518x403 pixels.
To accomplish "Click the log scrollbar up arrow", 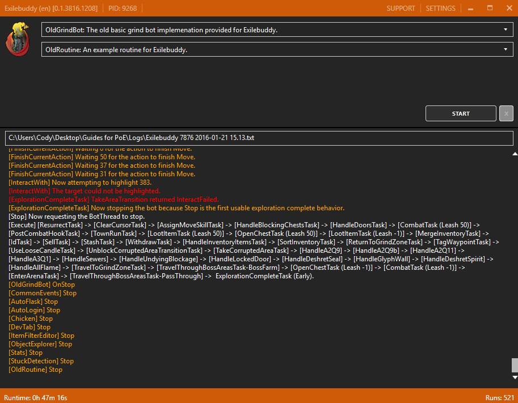I will [515, 154].
